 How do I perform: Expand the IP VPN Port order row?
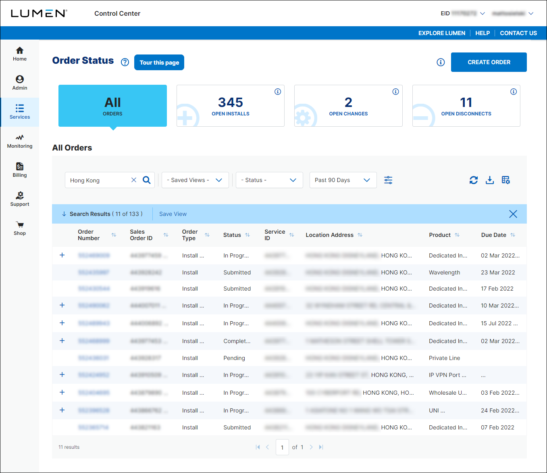(x=62, y=375)
